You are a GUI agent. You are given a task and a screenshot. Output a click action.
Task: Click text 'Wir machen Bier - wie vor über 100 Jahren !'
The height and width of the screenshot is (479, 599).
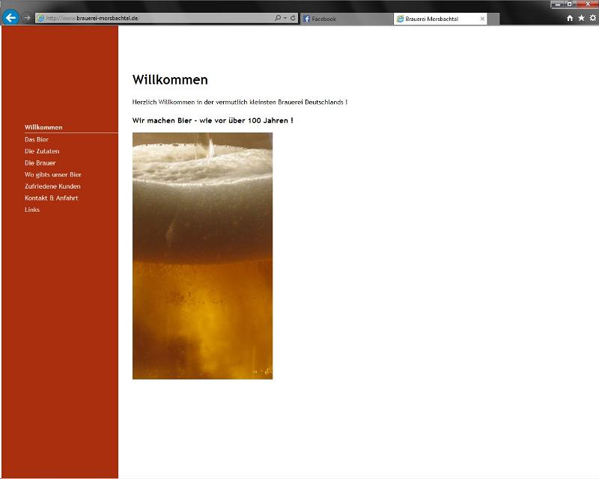click(213, 120)
